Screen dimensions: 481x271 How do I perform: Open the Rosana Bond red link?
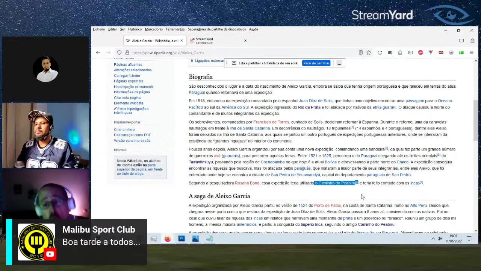click(x=247, y=183)
